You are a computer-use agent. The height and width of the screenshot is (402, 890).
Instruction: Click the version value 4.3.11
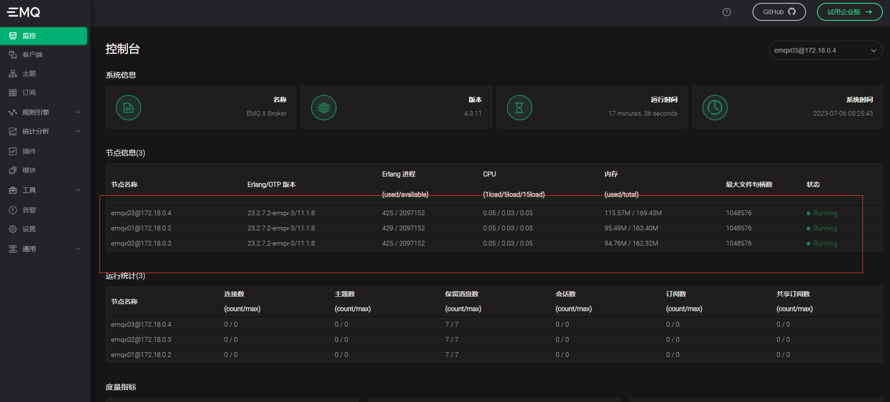pyautogui.click(x=473, y=113)
